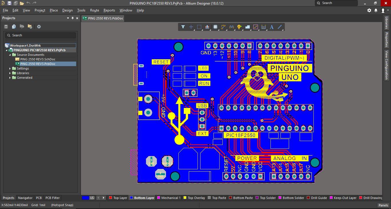Click the title bar Search box
Viewport: 391px width, 209px height.
[336, 3]
